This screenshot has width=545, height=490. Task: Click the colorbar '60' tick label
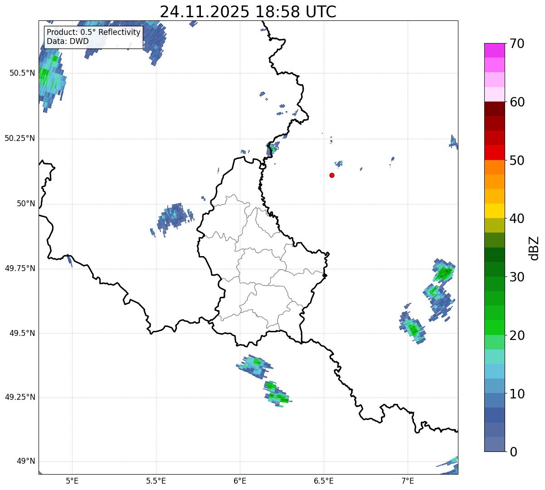(x=517, y=102)
